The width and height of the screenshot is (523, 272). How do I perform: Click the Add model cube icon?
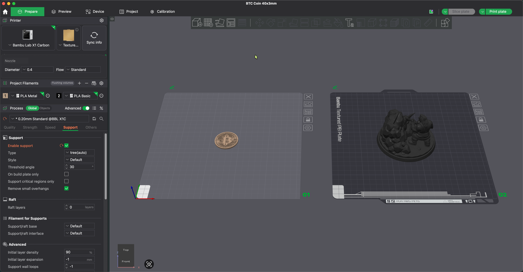coord(197,23)
